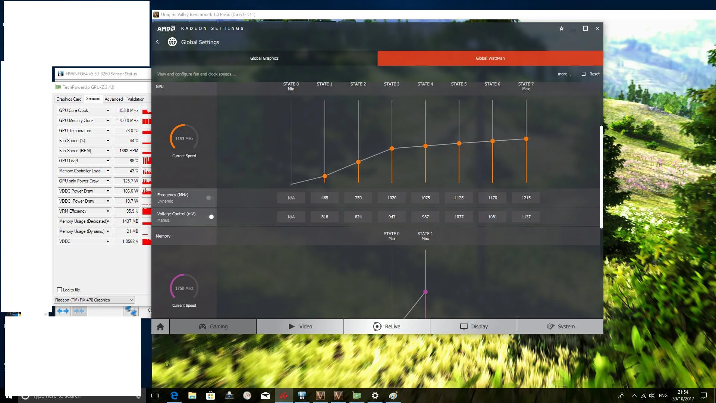Click State 1 voltage field 818
The image size is (716, 403).
coord(325,217)
